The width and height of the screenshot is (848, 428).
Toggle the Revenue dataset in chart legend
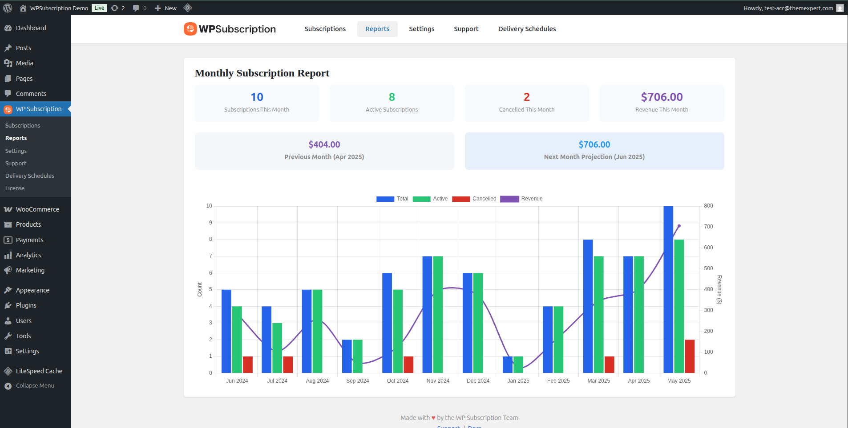click(x=521, y=199)
